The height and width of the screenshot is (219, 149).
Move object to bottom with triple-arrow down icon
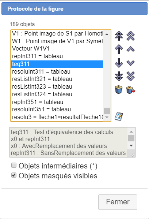pos(119,76)
